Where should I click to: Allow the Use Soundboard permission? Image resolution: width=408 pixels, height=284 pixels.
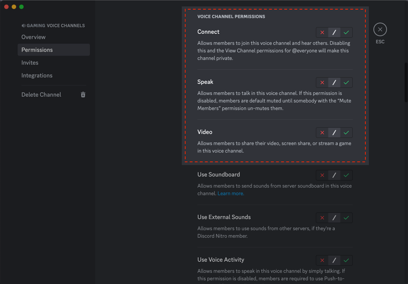(346, 175)
